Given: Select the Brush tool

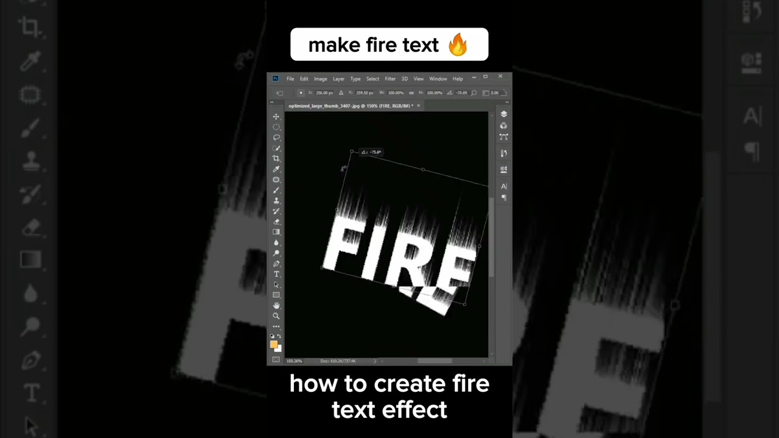Looking at the screenshot, I should coord(276,190).
